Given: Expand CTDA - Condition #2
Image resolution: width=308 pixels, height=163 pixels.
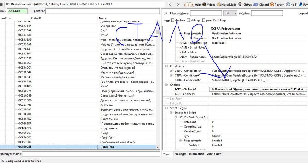Looking at the screenshot, I should point(171,80).
